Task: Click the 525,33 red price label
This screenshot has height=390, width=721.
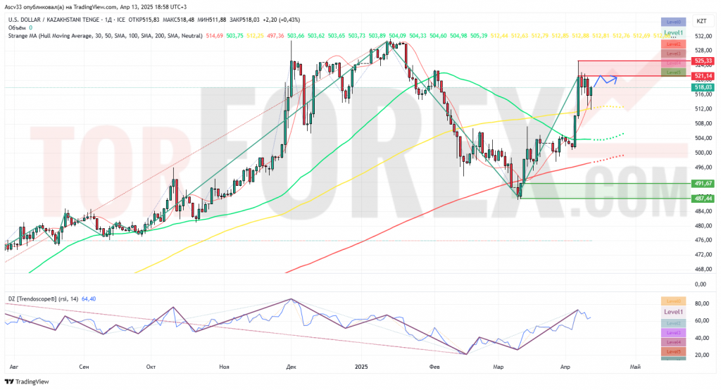Action: [x=703, y=61]
